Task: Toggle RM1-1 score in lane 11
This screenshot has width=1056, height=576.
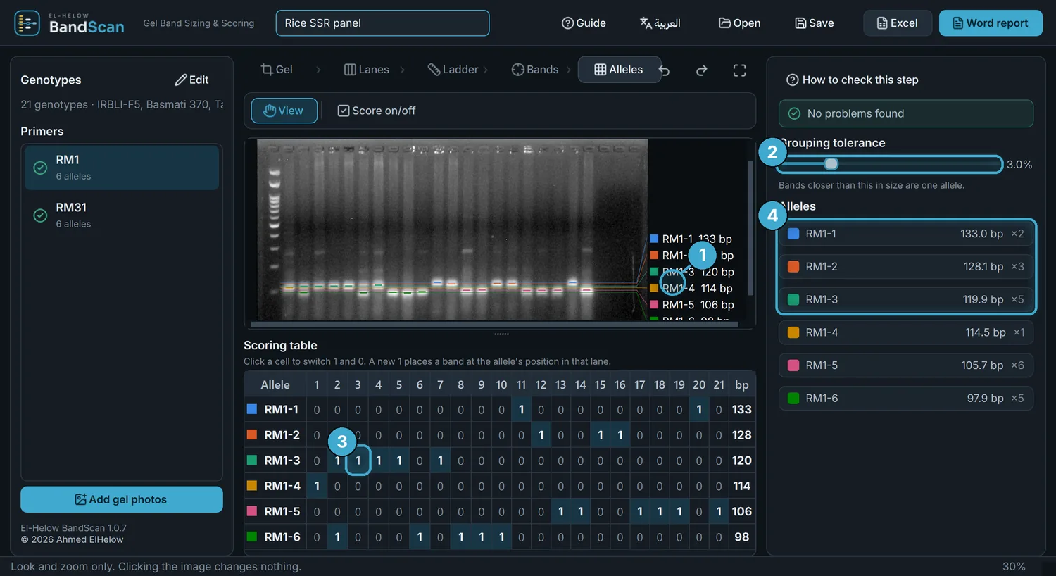Action: click(521, 409)
